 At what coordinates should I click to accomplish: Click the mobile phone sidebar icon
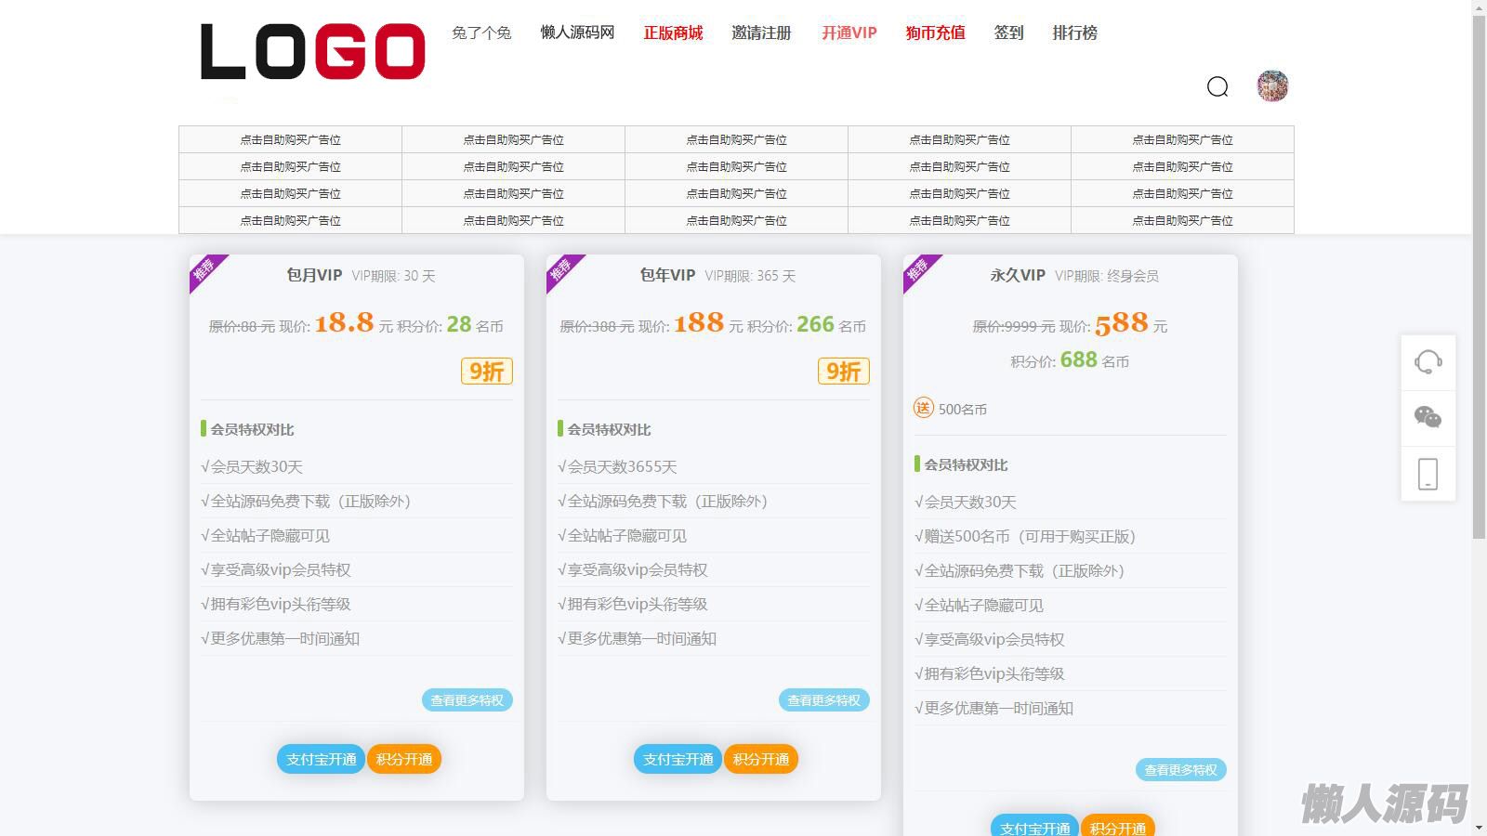tap(1428, 474)
